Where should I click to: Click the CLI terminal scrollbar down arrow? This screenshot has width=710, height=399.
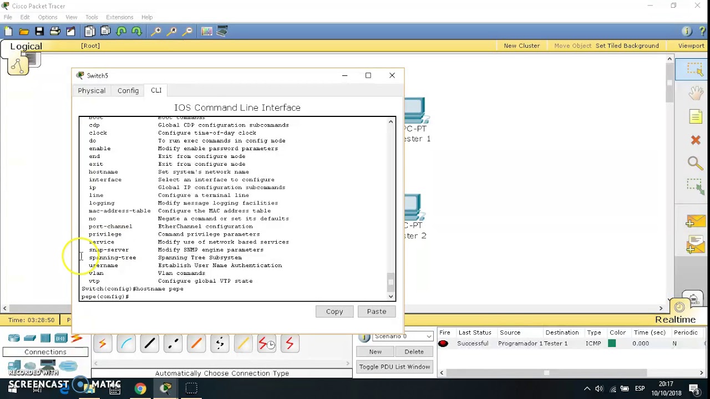point(391,296)
